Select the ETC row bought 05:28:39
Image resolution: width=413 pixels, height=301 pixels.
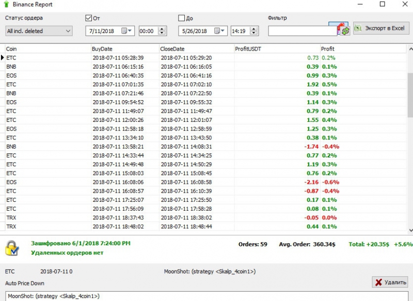tap(205, 58)
